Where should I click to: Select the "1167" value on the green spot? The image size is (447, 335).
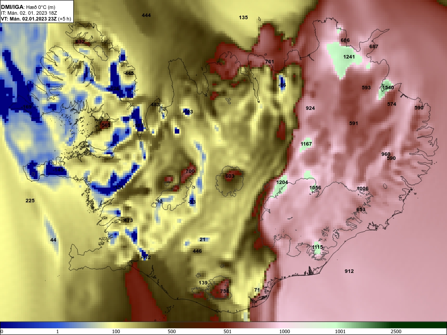pyautogui.click(x=306, y=144)
